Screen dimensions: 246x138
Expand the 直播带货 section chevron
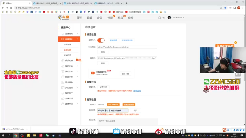click(77, 104)
